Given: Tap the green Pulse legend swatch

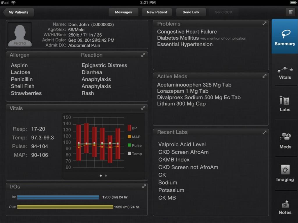Looking at the screenshot, I should point(130,145).
